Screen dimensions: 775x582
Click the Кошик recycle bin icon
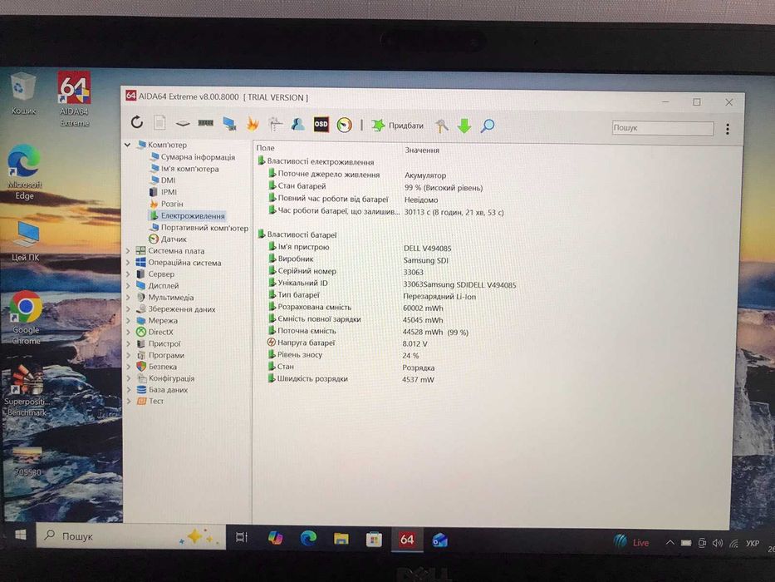coord(23,93)
